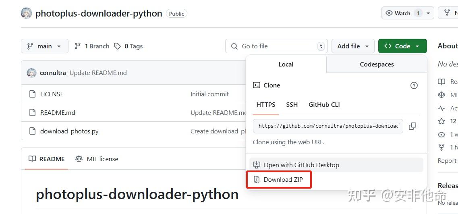Open README.md file
The width and height of the screenshot is (458, 214).
[58, 113]
